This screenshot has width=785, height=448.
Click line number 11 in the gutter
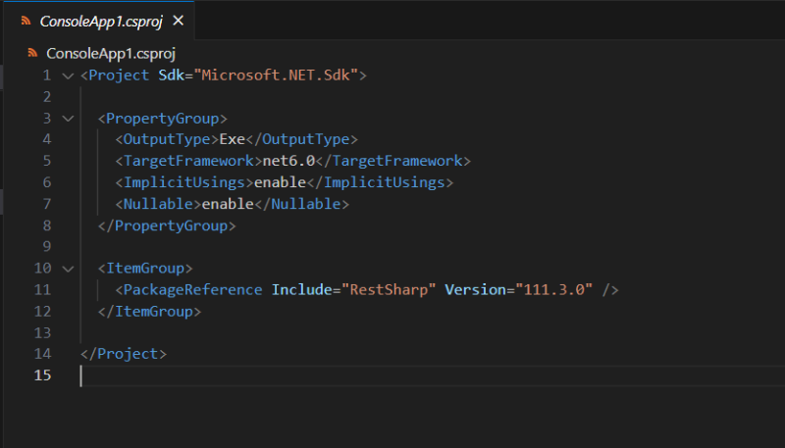[x=41, y=289]
